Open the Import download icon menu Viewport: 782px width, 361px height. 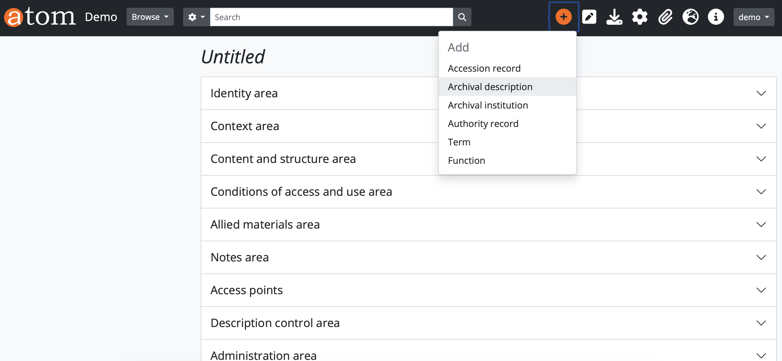[x=614, y=17]
